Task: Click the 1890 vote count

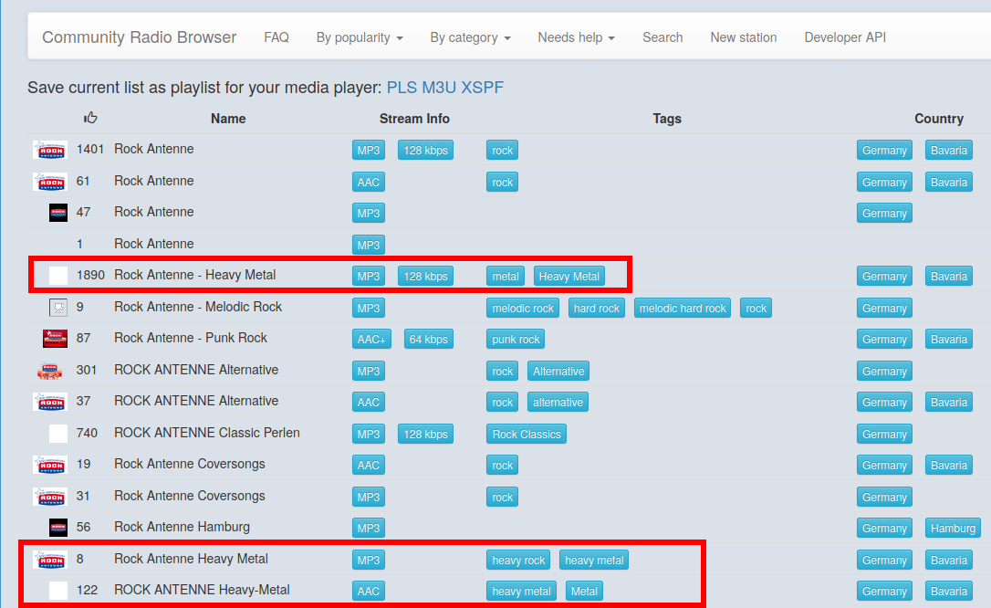Action: click(90, 275)
